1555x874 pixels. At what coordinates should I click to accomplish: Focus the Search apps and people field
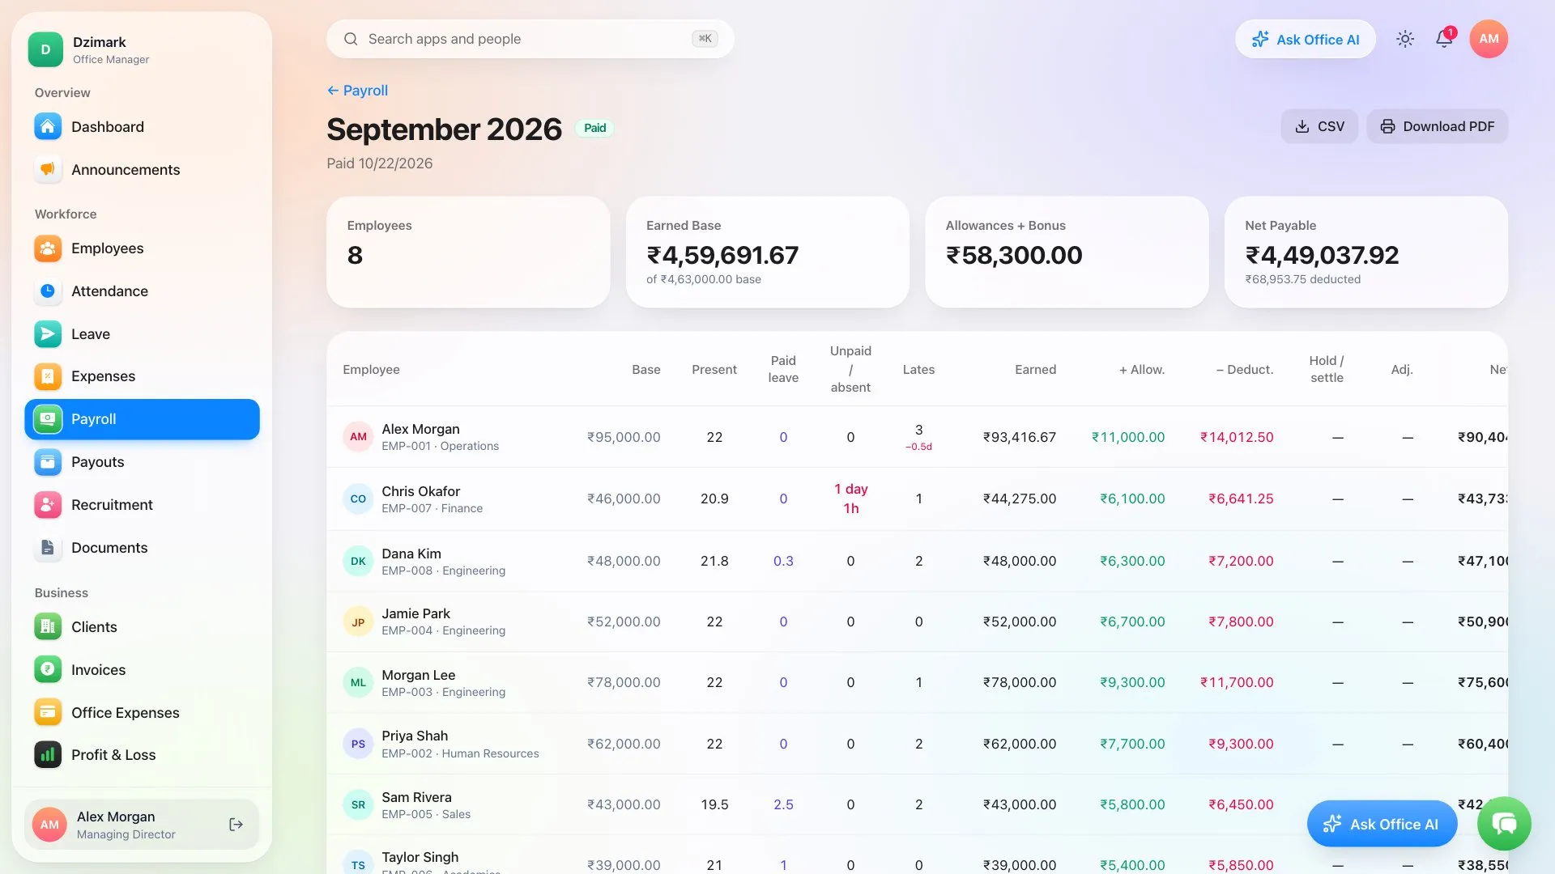(530, 39)
